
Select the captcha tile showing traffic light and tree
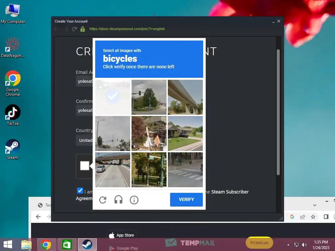[x=149, y=97]
